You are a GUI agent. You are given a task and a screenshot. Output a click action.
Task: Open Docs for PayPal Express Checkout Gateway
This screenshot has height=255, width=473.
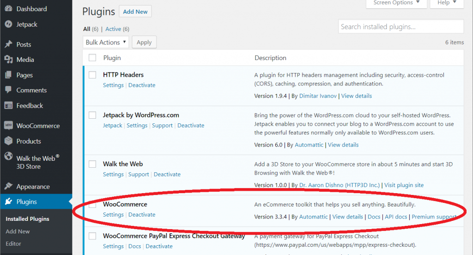click(134, 246)
